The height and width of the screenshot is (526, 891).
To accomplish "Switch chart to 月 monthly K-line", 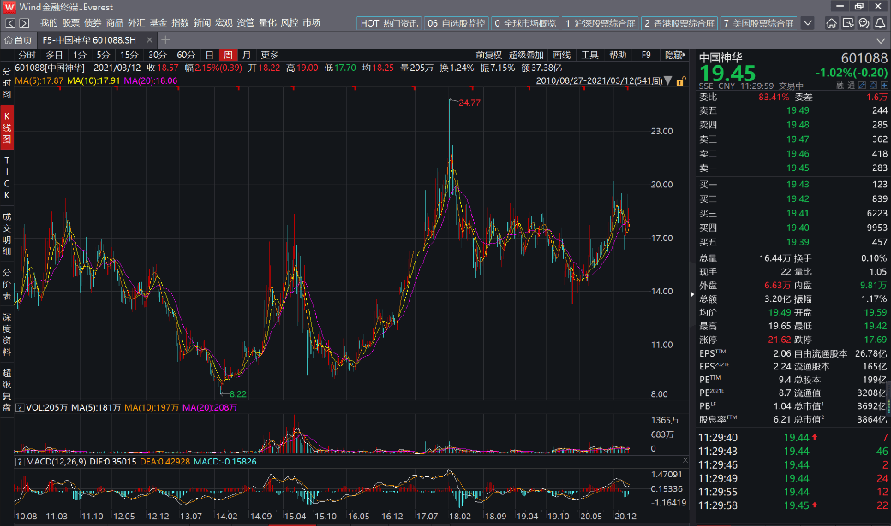I will (x=246, y=55).
